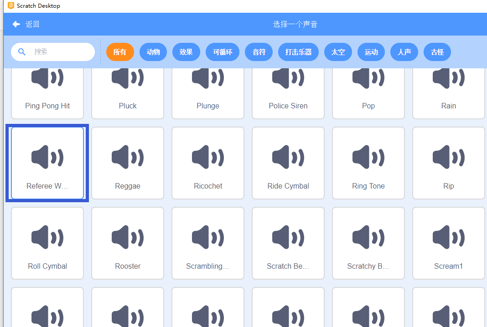
Task: Filter sounds by 动物 category
Action: click(x=153, y=52)
